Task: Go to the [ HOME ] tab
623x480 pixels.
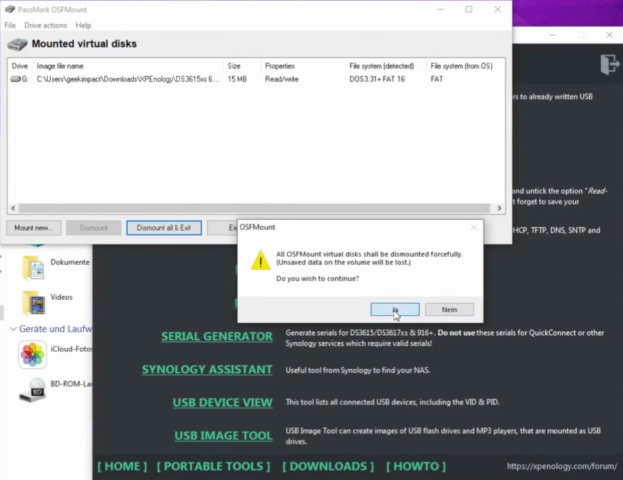Action: coord(122,466)
